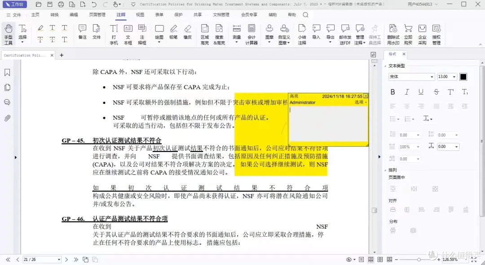Click the black font color swatch
485x265 pixels.
coord(463,77)
